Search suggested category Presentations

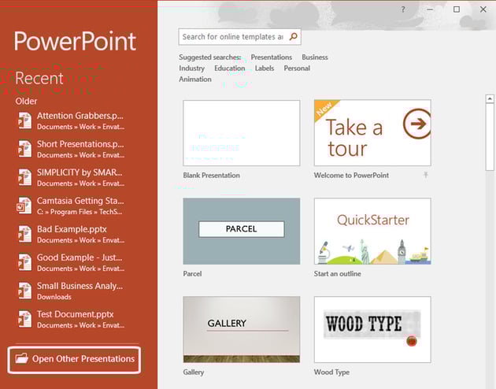click(x=272, y=57)
